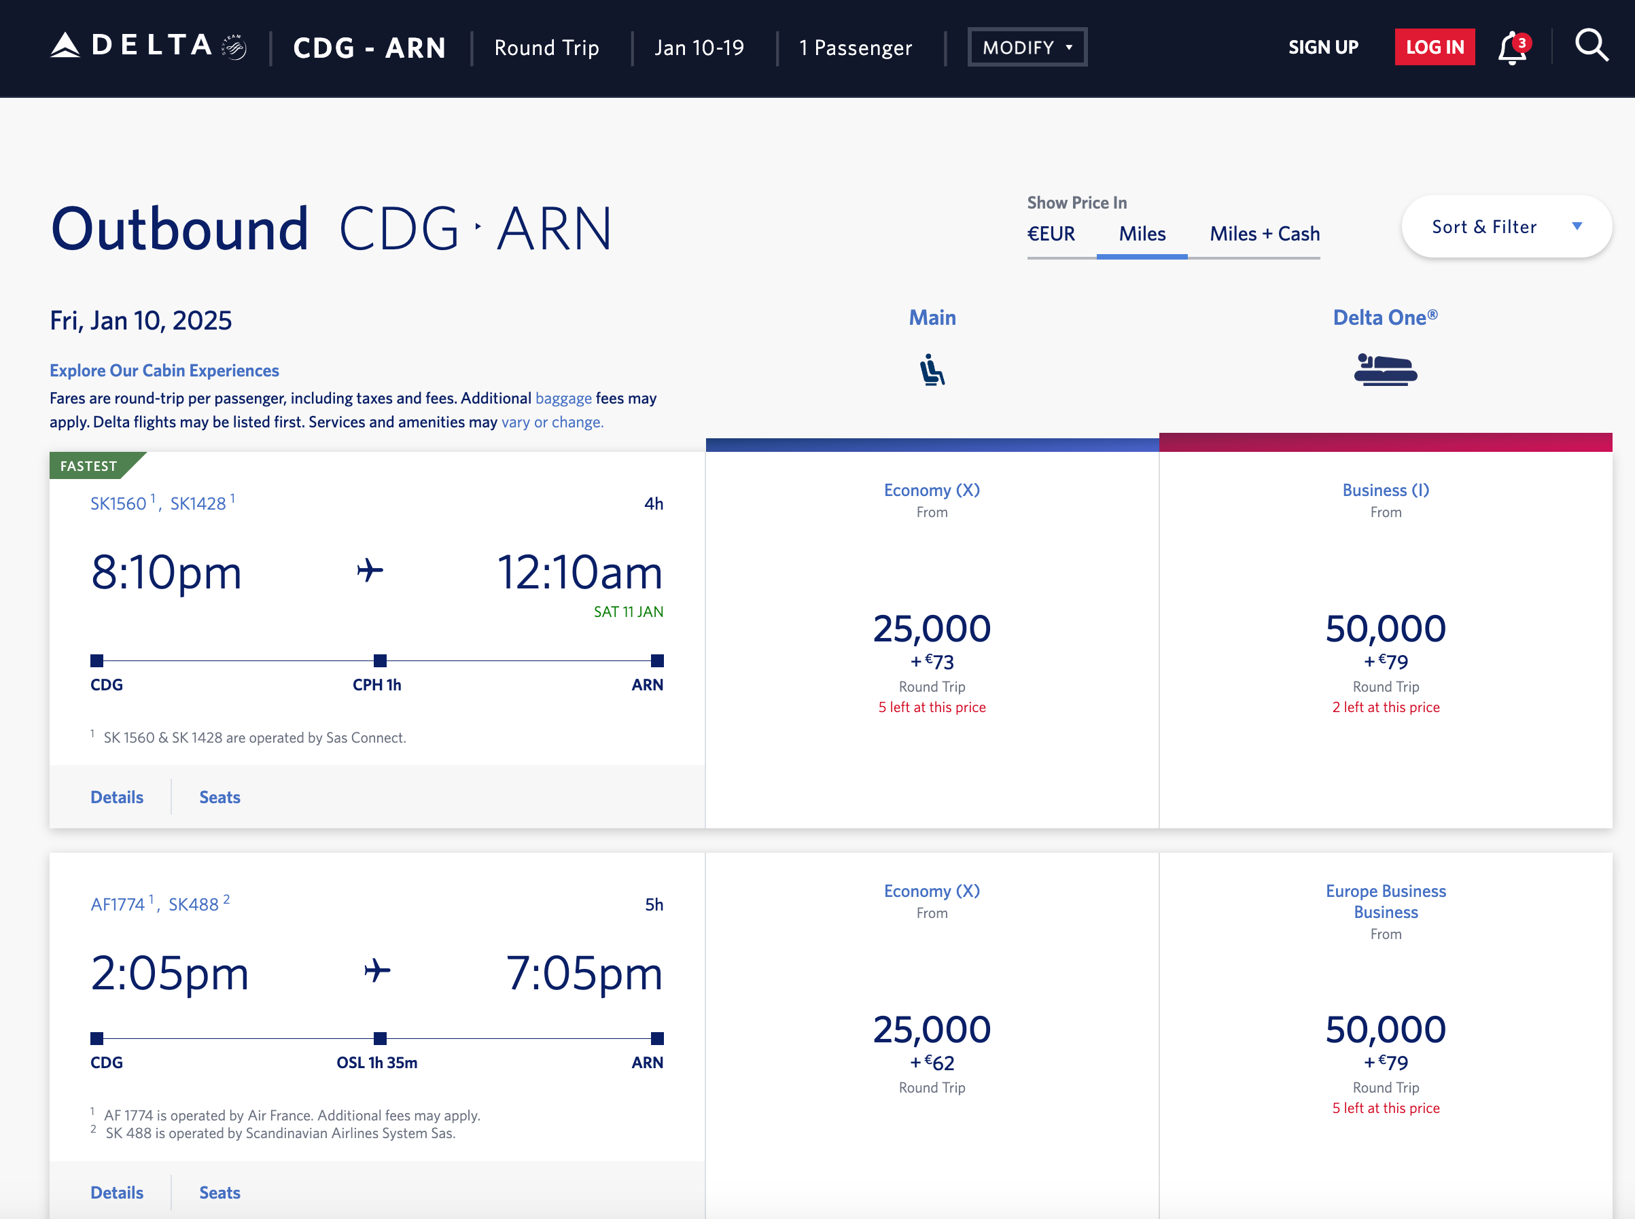This screenshot has height=1219, width=1635.
Task: Open flight number AF1774 link
Action: pyautogui.click(x=118, y=904)
